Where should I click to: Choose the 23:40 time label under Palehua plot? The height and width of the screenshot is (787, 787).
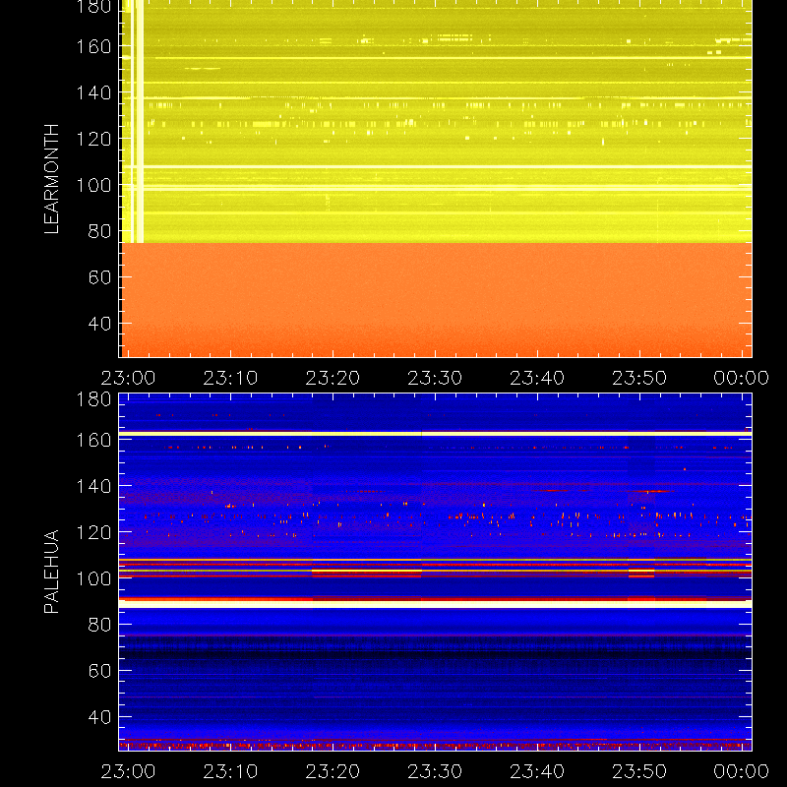[x=537, y=771]
